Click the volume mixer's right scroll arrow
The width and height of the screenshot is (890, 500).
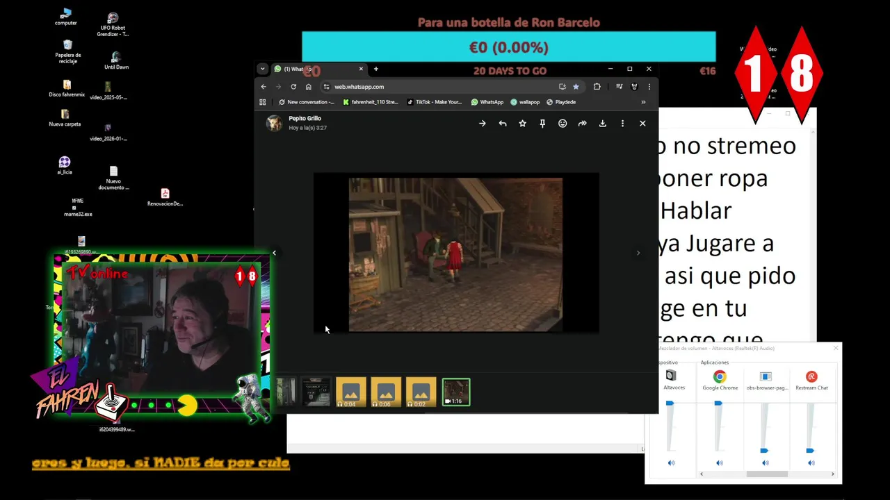point(833,474)
